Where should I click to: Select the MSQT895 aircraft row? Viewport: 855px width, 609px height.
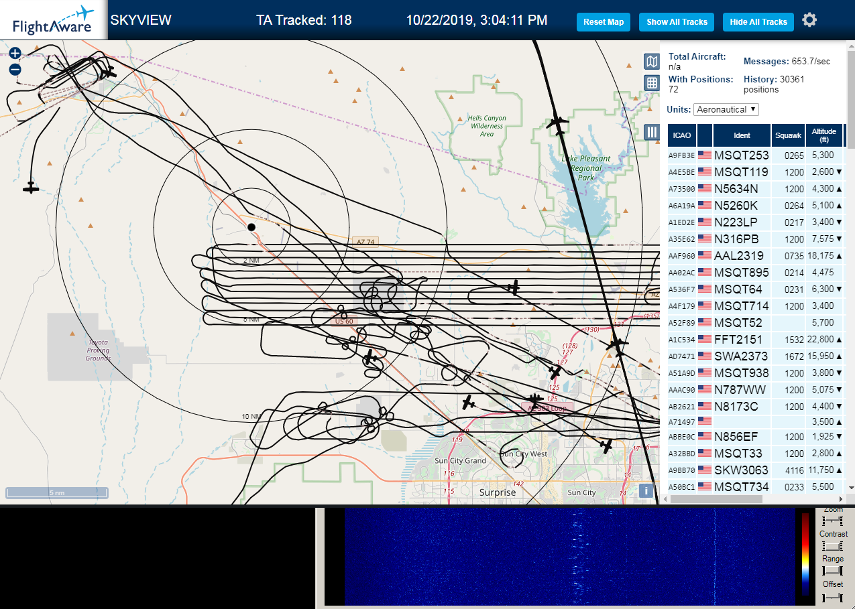coord(756,272)
